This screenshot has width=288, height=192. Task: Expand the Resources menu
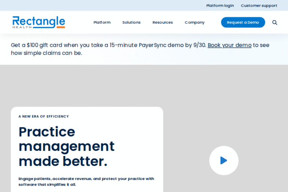[x=162, y=22]
